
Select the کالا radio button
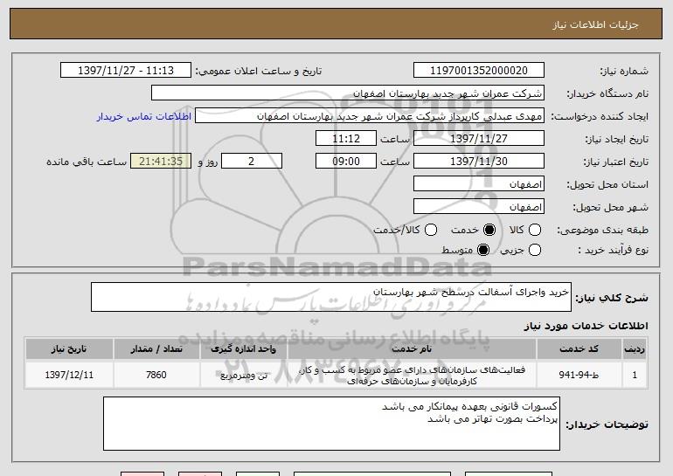(x=534, y=230)
